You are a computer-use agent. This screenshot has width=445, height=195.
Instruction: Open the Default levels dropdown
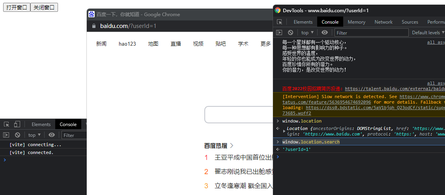(428, 33)
